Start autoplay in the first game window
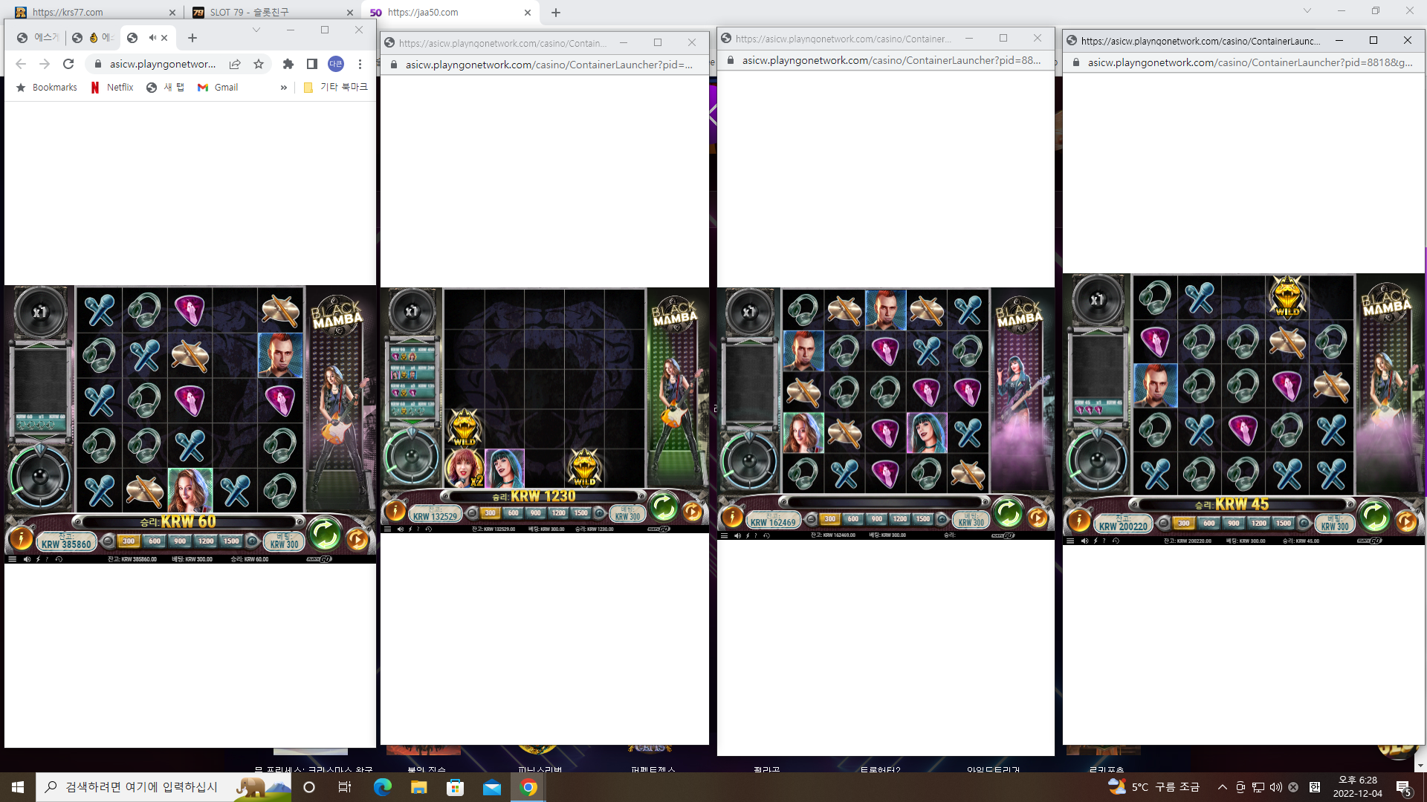Image resolution: width=1427 pixels, height=802 pixels. click(x=357, y=539)
